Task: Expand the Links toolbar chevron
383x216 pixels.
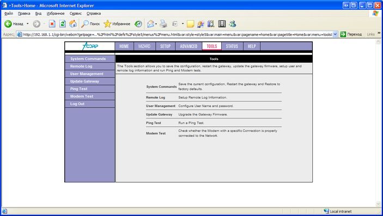Action: click(x=379, y=33)
